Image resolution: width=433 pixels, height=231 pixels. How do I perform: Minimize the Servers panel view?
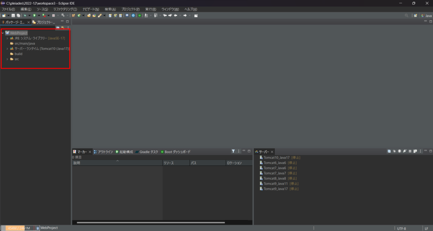pyautogui.click(x=425, y=151)
